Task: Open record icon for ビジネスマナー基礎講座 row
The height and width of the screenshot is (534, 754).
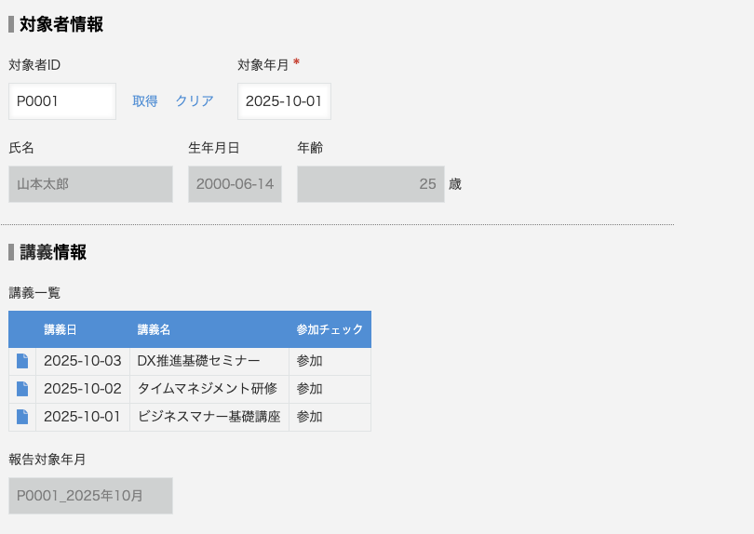Action: point(22,417)
